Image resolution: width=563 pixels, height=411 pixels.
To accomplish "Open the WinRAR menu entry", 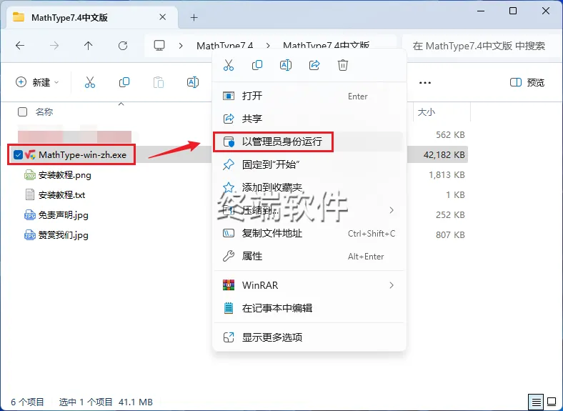I will pyautogui.click(x=309, y=285).
